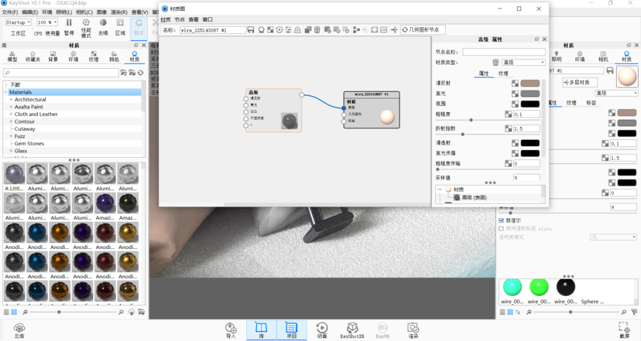Screen dimensions: 641x341
Task: Click the 节点名称 input field
Action: (x=504, y=52)
